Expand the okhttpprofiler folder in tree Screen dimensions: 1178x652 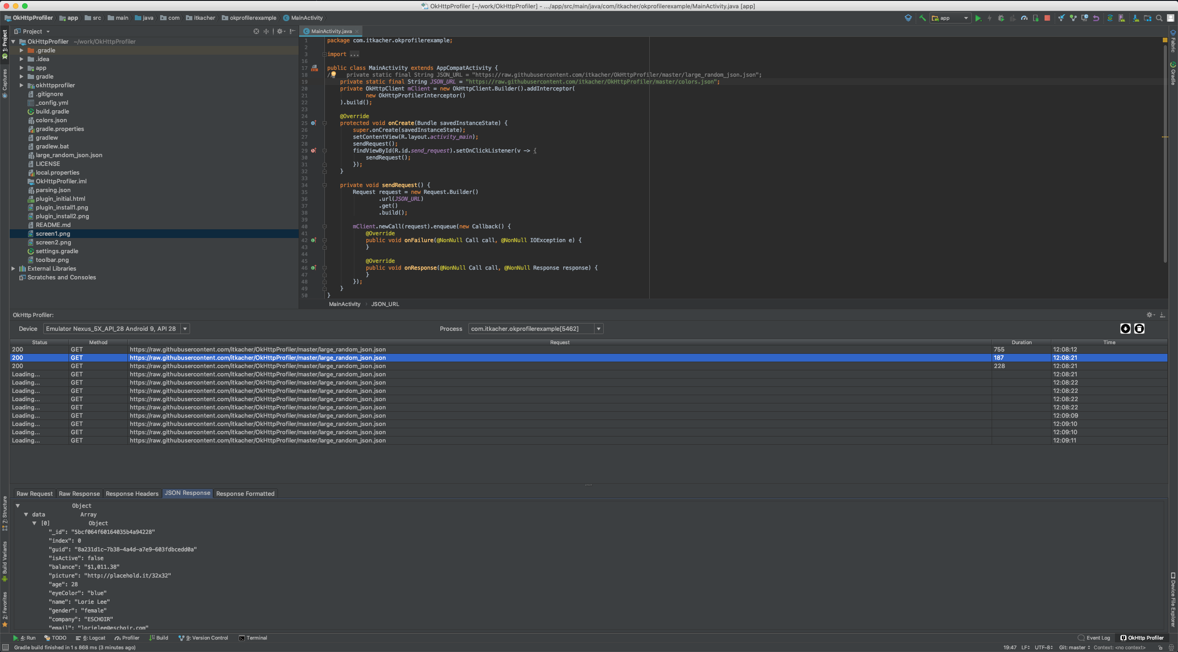point(21,85)
